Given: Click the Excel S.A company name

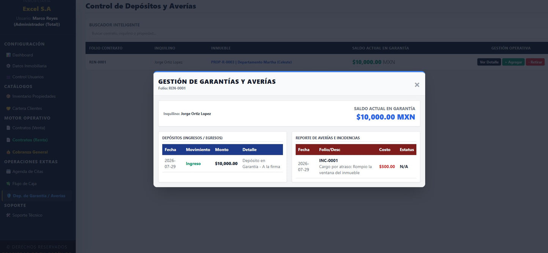Looking at the screenshot, I should click(x=37, y=9).
